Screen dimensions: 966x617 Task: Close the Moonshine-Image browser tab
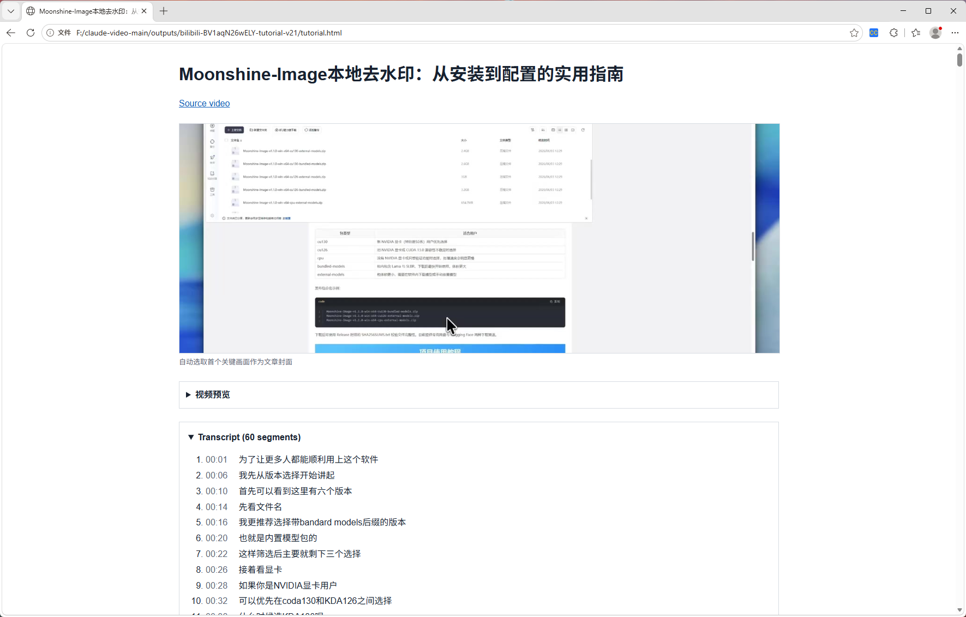point(144,11)
